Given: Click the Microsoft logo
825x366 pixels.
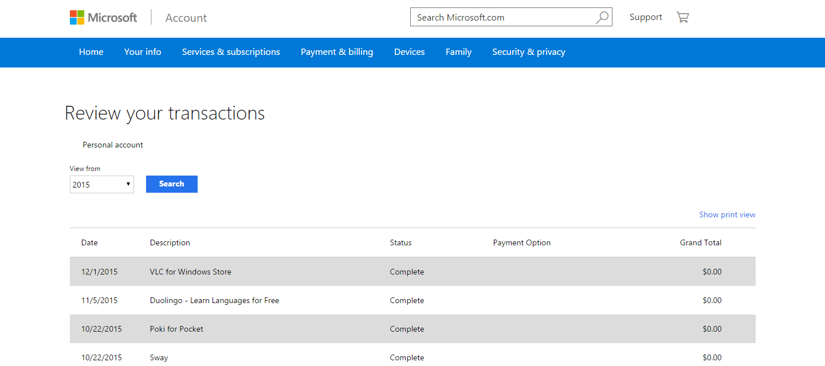Looking at the screenshot, I should click(x=103, y=17).
